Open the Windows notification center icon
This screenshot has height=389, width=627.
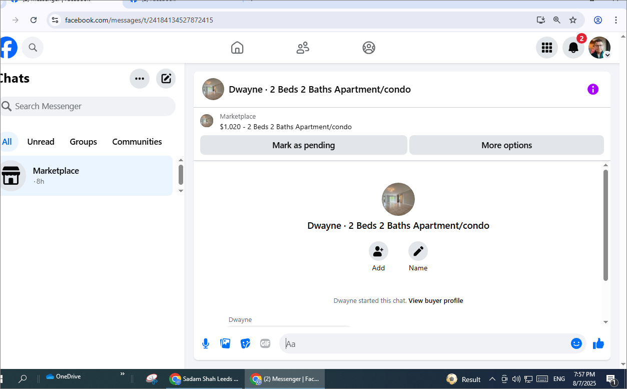(611, 379)
